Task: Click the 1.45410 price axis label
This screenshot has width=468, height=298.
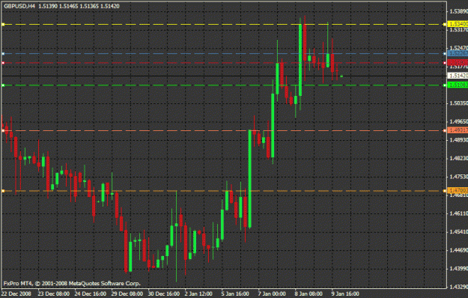Action: pyautogui.click(x=458, y=232)
